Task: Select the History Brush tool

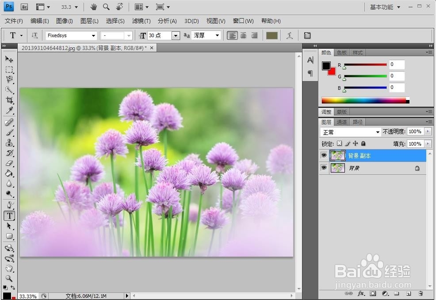Action: click(9, 153)
